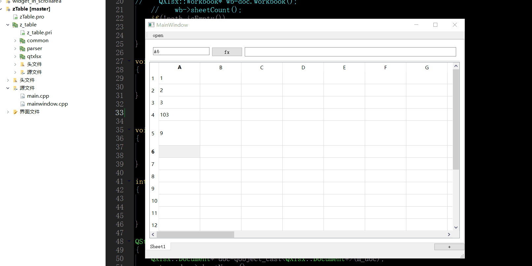Click the selected cell A6
The width and height of the screenshot is (532, 266).
[179, 152]
